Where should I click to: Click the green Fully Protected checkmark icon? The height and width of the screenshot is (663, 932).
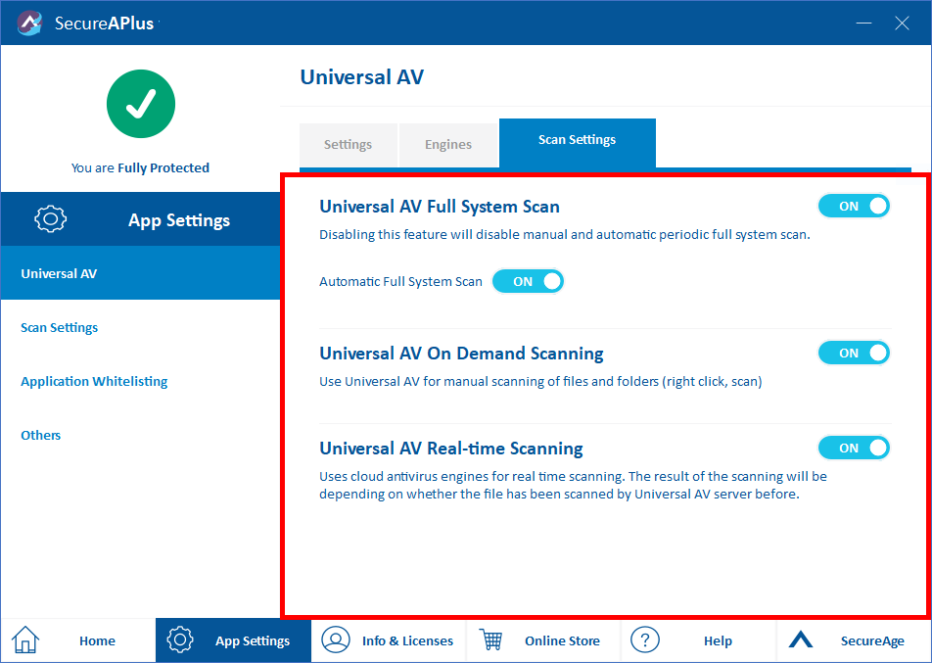point(140,104)
